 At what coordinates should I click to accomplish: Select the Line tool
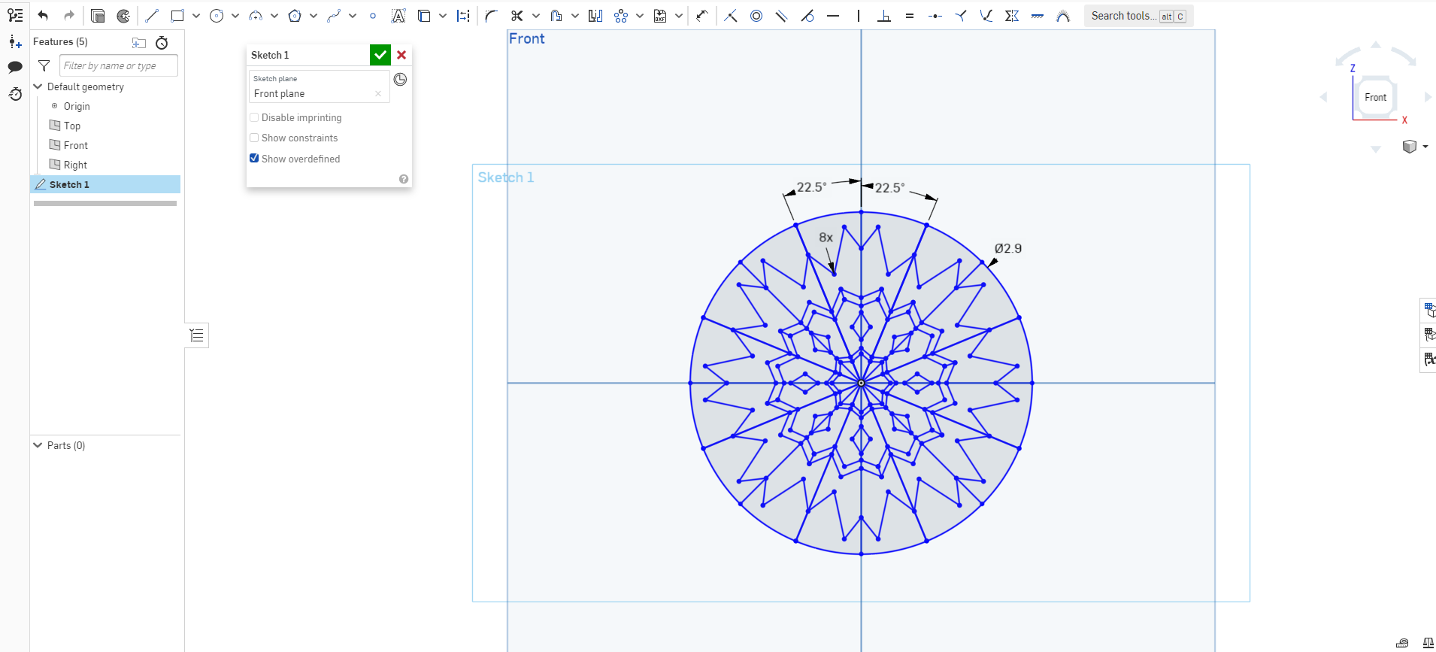point(152,16)
